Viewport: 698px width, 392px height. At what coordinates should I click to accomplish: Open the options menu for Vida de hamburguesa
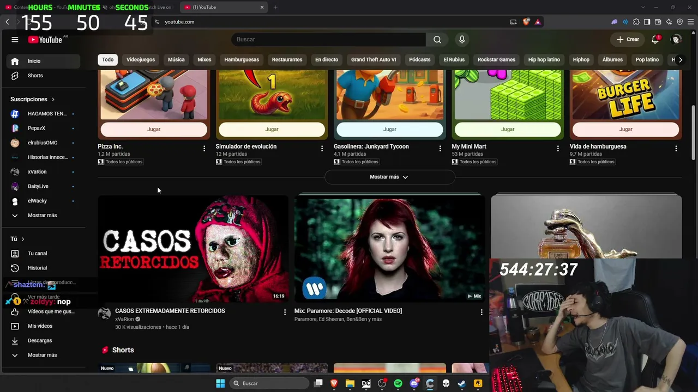click(x=676, y=148)
